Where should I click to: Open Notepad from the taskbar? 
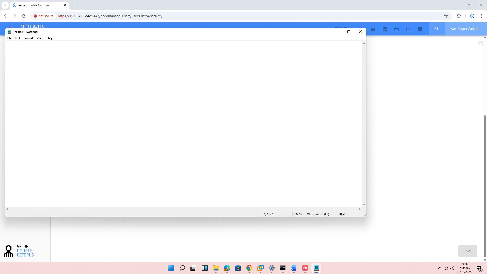pos(316,268)
